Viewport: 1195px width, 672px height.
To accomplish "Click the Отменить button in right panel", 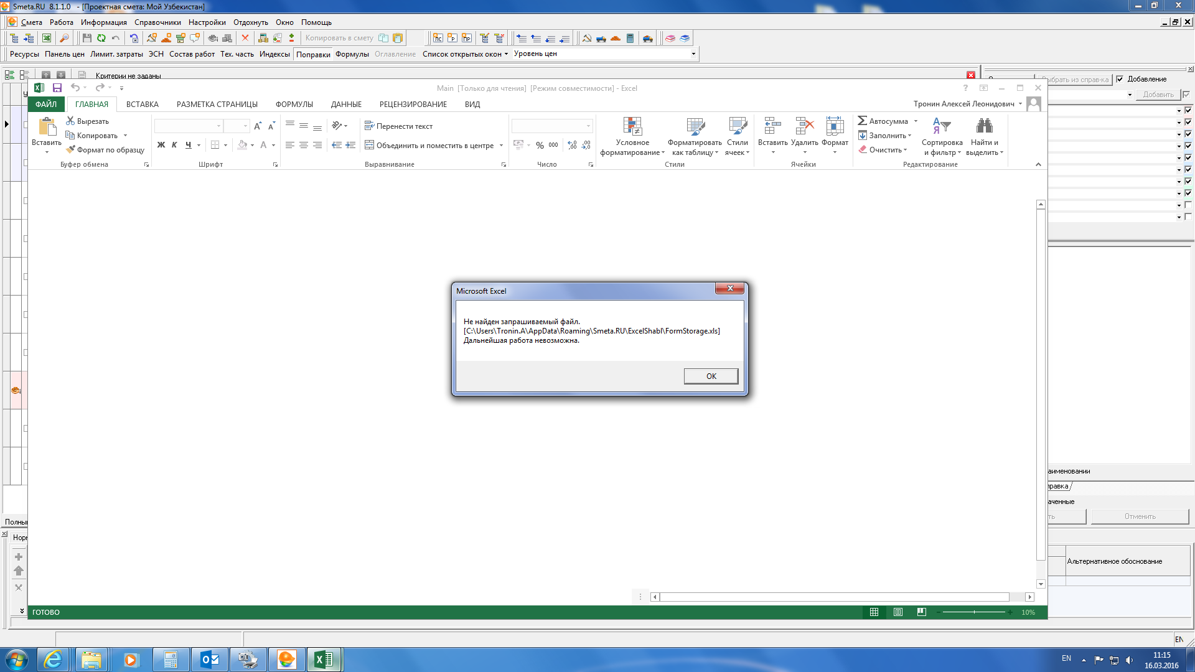I will click(x=1140, y=516).
